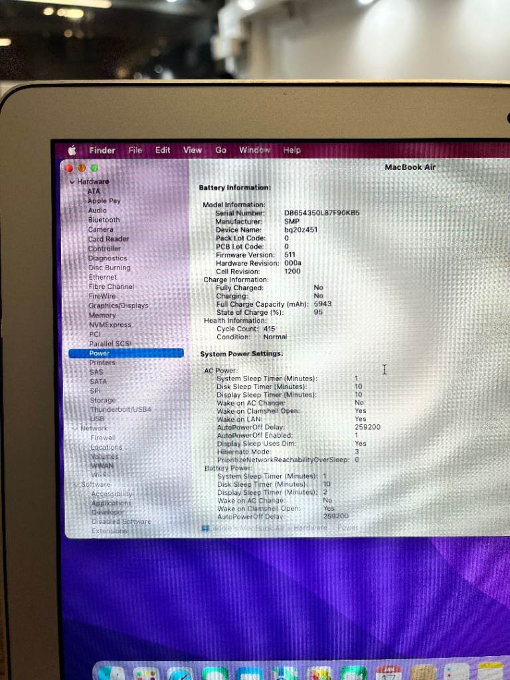Select Bluetooth in the sidebar
This screenshot has width=510, height=680.
click(x=104, y=220)
